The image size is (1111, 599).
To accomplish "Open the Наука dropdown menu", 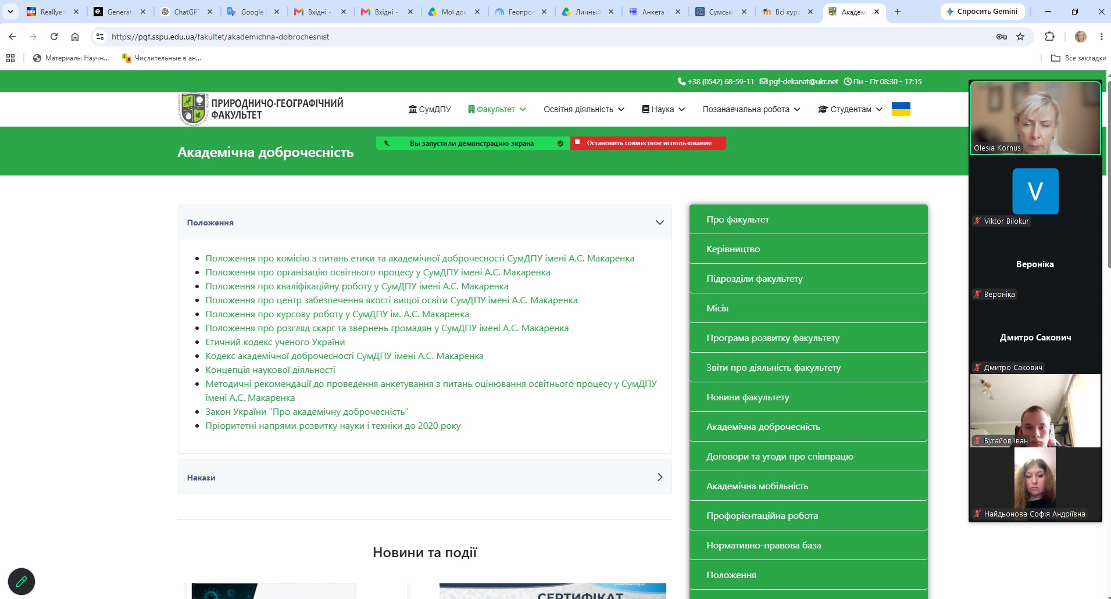I will (x=663, y=109).
